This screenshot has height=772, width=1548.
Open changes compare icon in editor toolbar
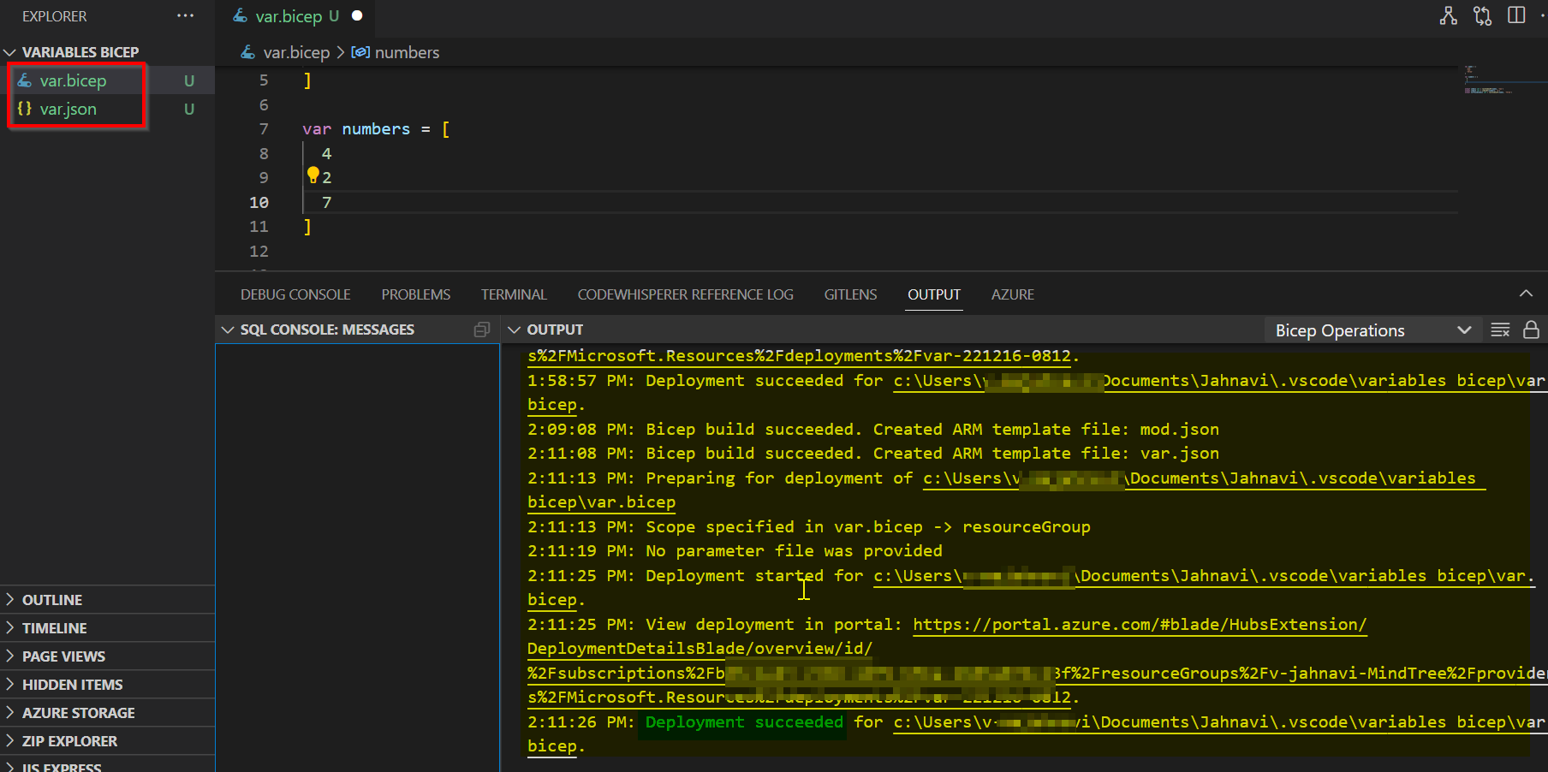[1482, 15]
